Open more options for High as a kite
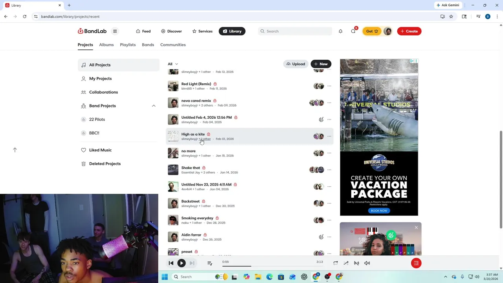The image size is (503, 283). click(x=329, y=136)
